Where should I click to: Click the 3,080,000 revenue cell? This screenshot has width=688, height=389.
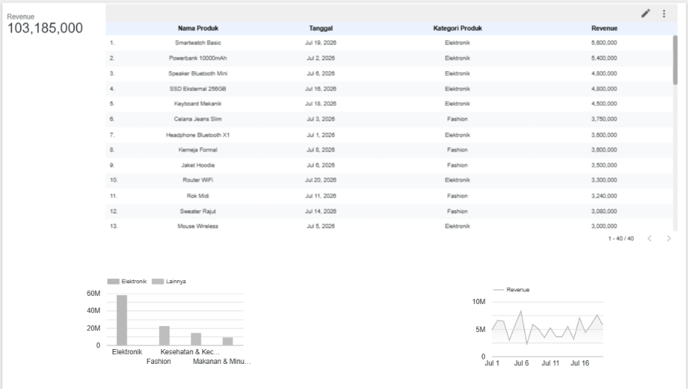pyautogui.click(x=604, y=212)
